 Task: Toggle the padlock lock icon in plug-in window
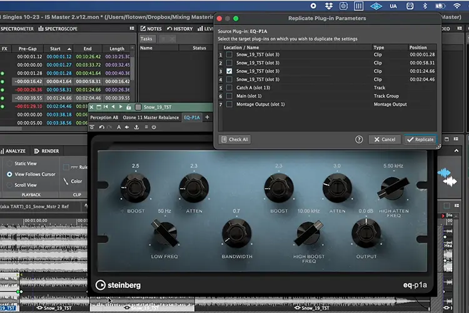pos(129,107)
